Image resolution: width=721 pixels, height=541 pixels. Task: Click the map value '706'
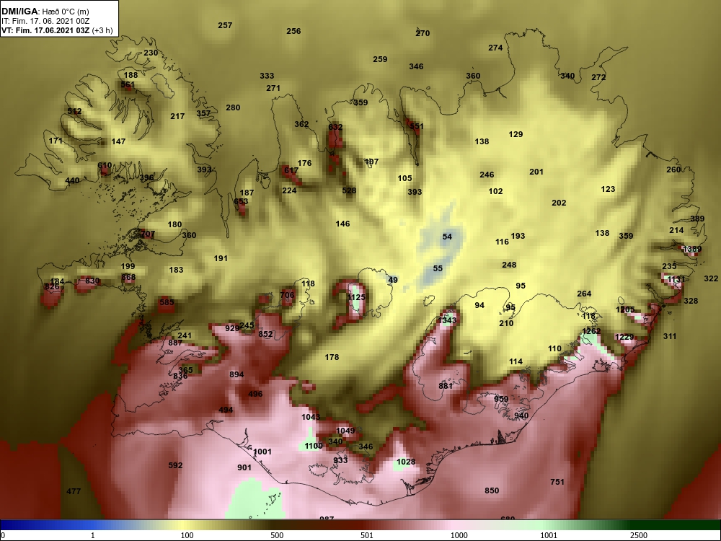[287, 295]
